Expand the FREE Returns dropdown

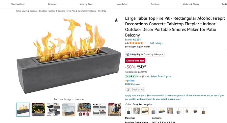[142, 84]
